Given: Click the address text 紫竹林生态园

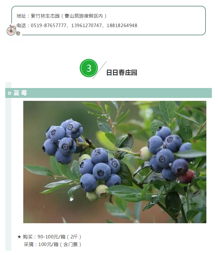Looking at the screenshot, I should (x=45, y=16).
